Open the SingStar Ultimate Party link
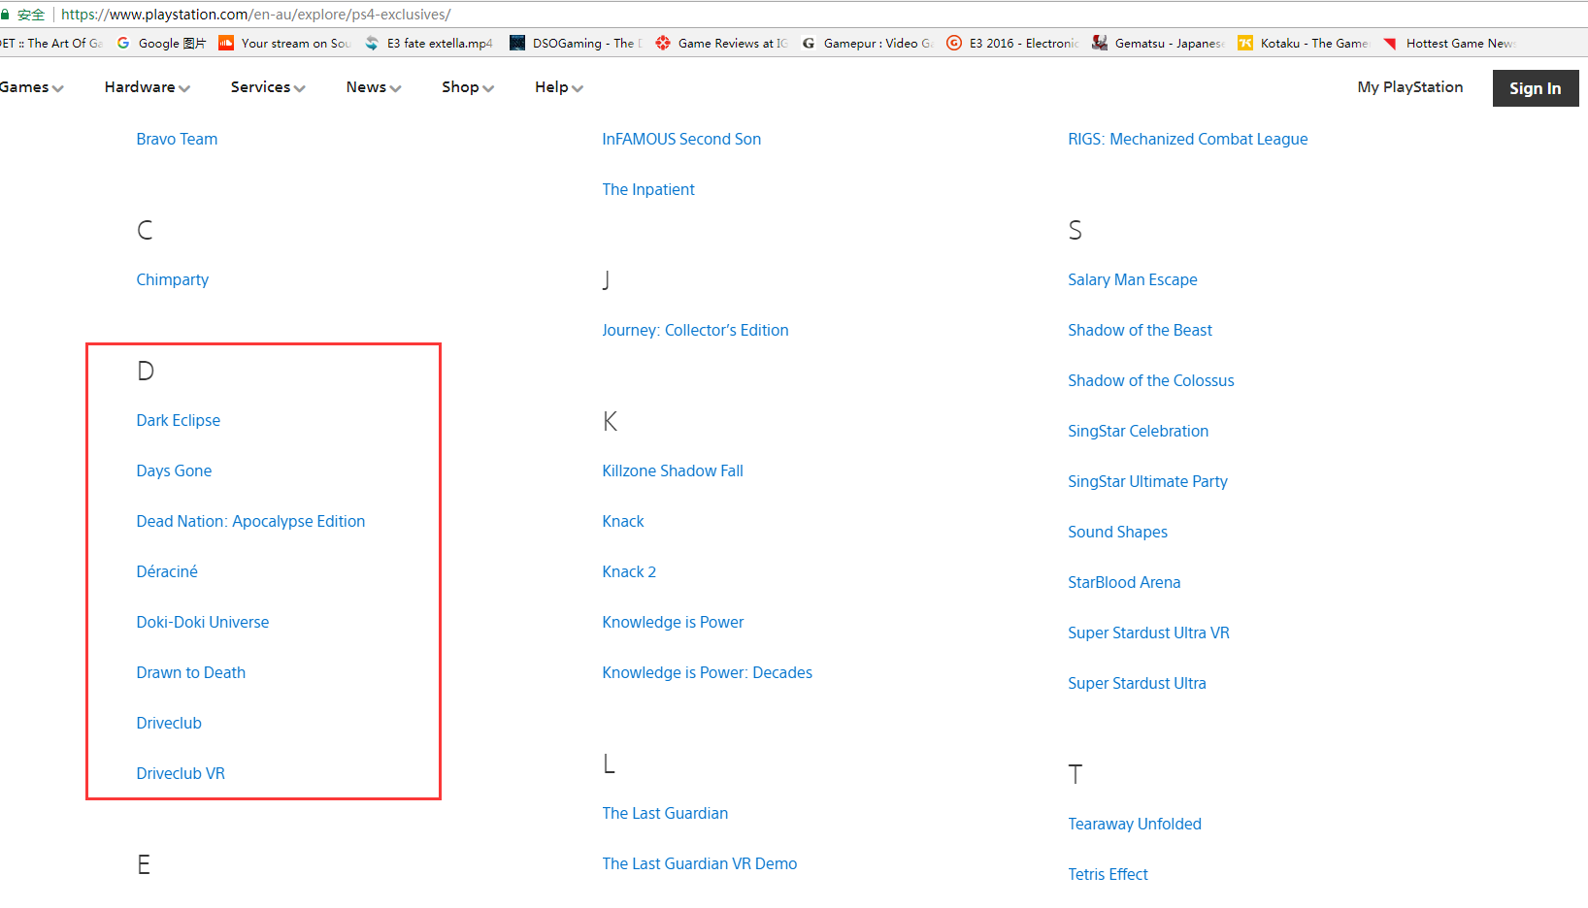The height and width of the screenshot is (908, 1588). pyautogui.click(x=1148, y=481)
